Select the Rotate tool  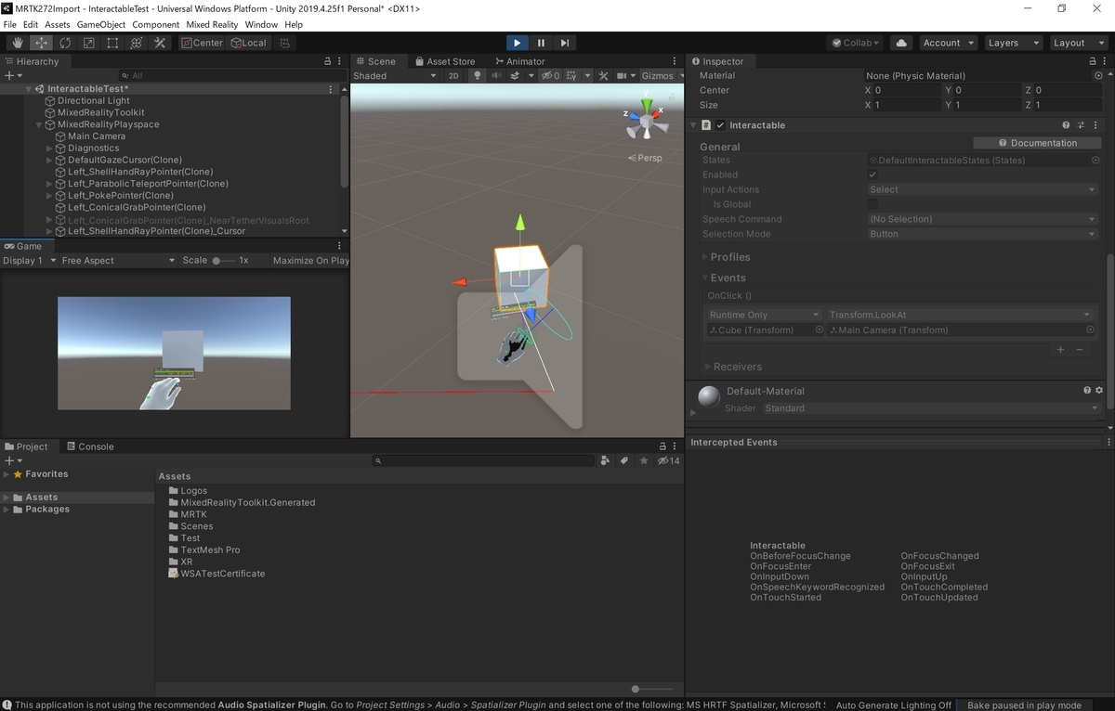[x=65, y=43]
